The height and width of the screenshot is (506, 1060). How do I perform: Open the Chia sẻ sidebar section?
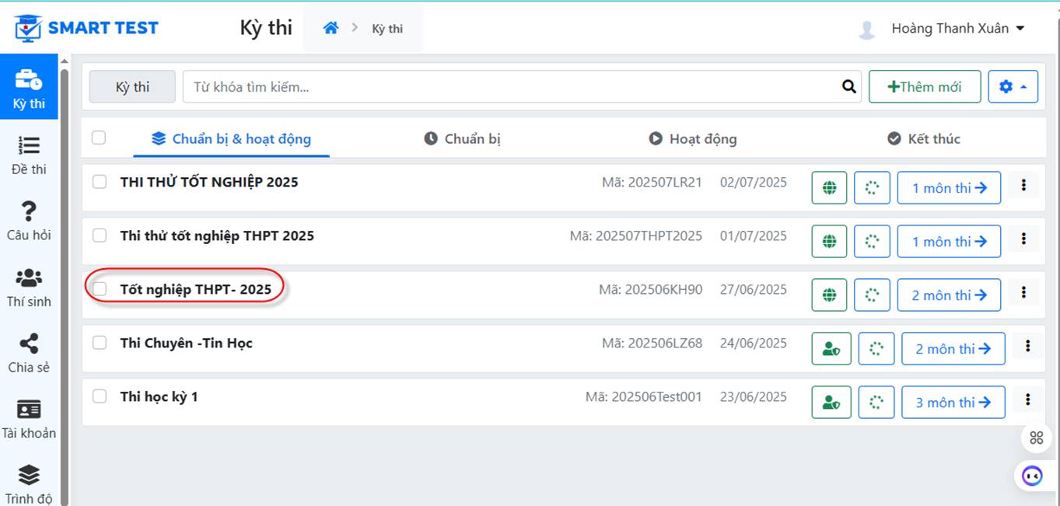pos(29,354)
